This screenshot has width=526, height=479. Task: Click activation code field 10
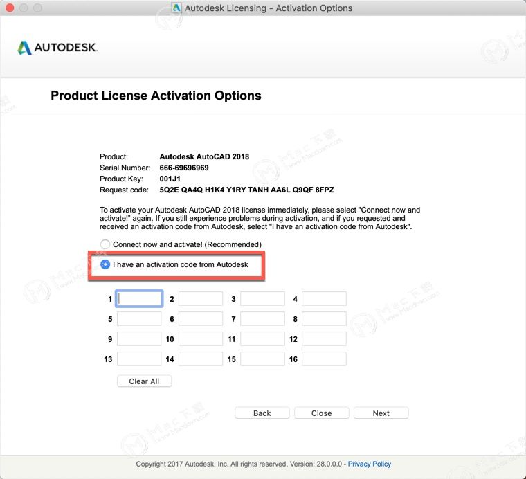click(x=201, y=339)
